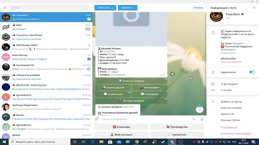Click the 'Open profile' bot button

click(x=131, y=81)
